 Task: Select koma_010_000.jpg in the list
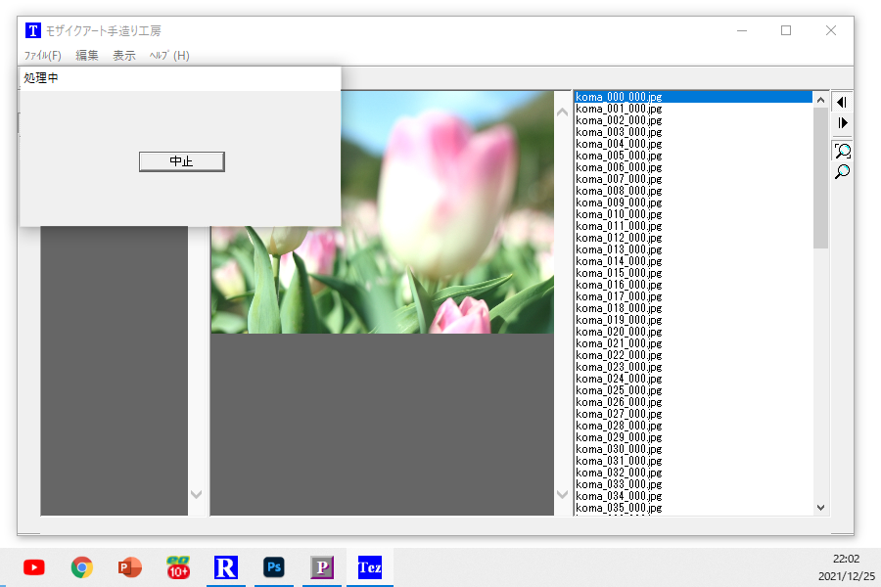click(693, 214)
